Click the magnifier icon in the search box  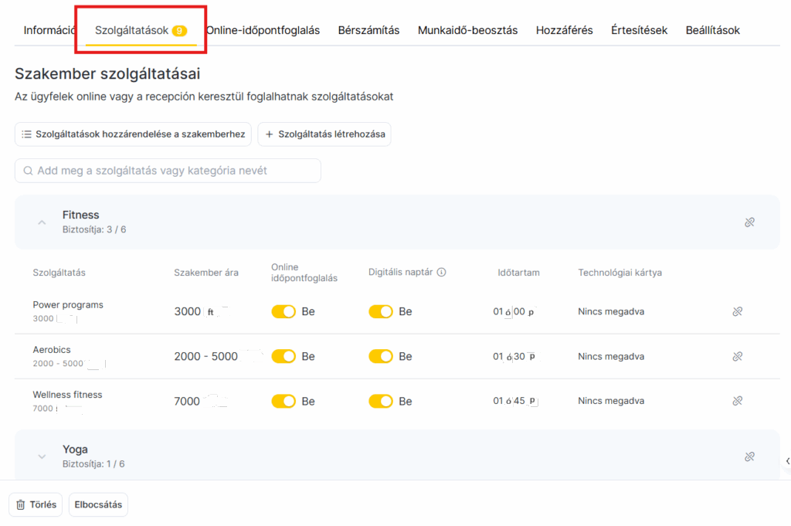point(29,171)
